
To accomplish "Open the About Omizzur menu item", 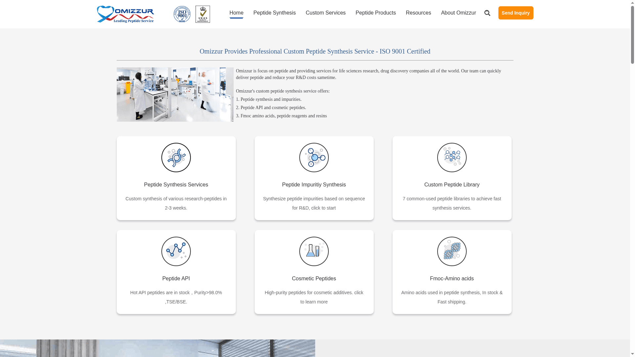I will [x=458, y=13].
